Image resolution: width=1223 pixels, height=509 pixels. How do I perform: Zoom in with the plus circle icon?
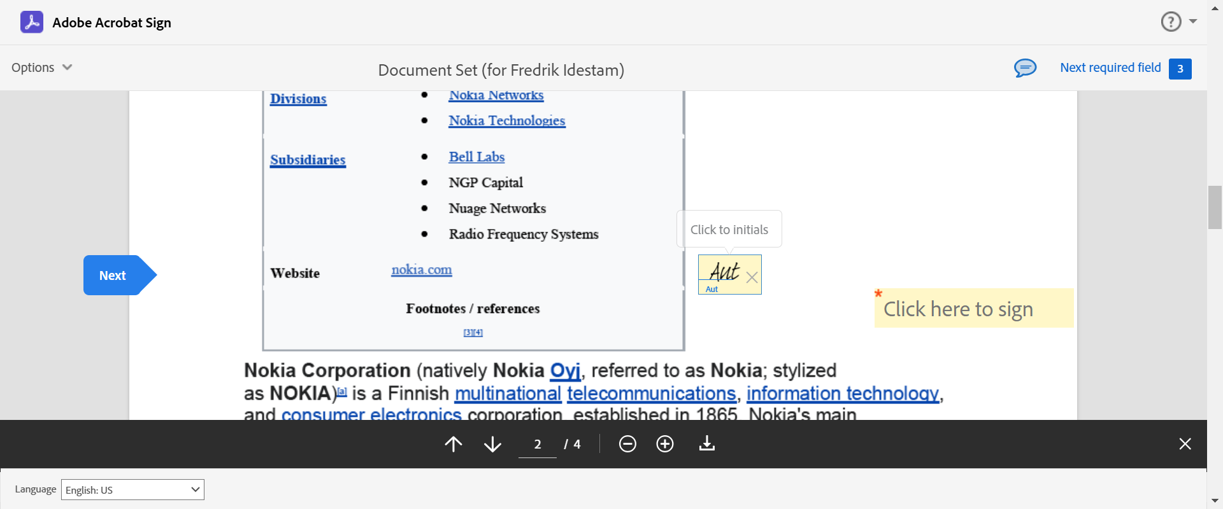point(665,444)
